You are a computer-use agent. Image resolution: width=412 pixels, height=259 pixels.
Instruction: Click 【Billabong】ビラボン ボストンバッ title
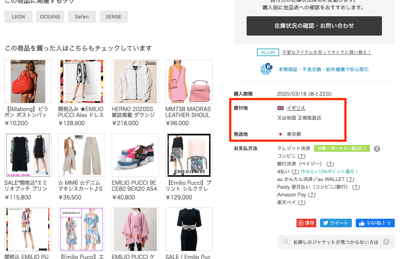click(26, 112)
